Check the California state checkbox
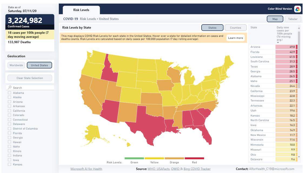The image size is (308, 173). pyautogui.click(x=9, y=110)
